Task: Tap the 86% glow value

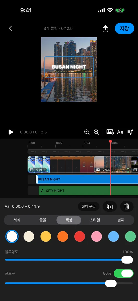Action: click(x=107, y=273)
